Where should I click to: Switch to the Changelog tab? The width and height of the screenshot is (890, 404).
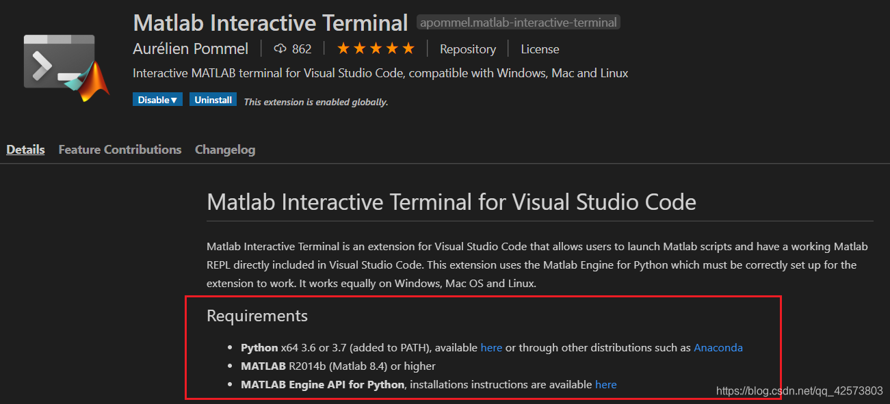tap(225, 149)
